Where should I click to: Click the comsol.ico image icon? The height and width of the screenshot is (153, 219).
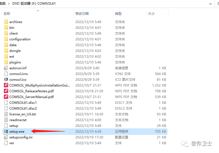tap(6, 79)
